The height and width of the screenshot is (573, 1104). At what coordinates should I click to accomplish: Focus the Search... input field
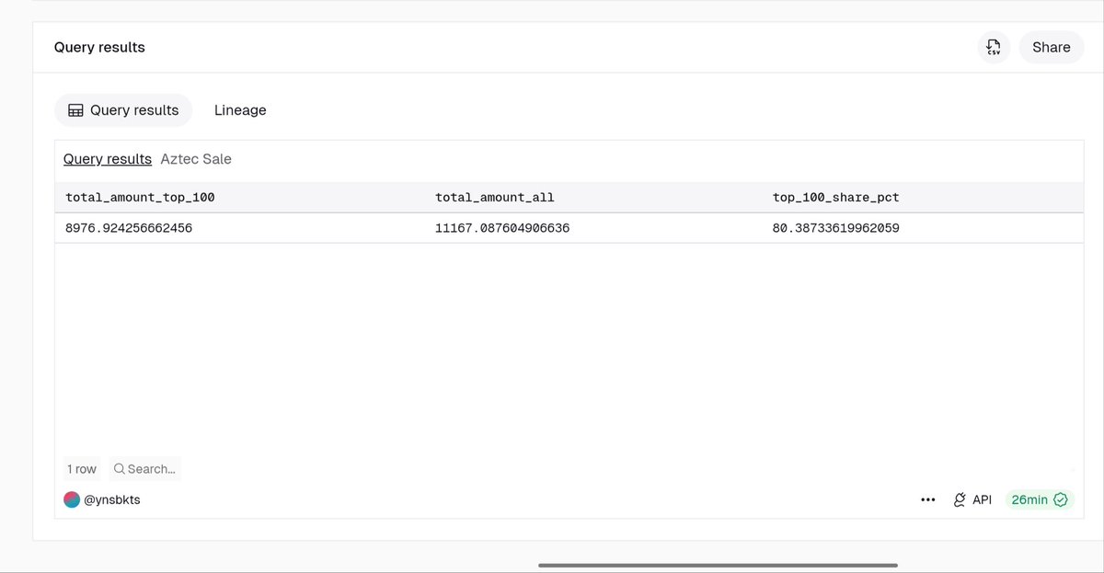[144, 469]
